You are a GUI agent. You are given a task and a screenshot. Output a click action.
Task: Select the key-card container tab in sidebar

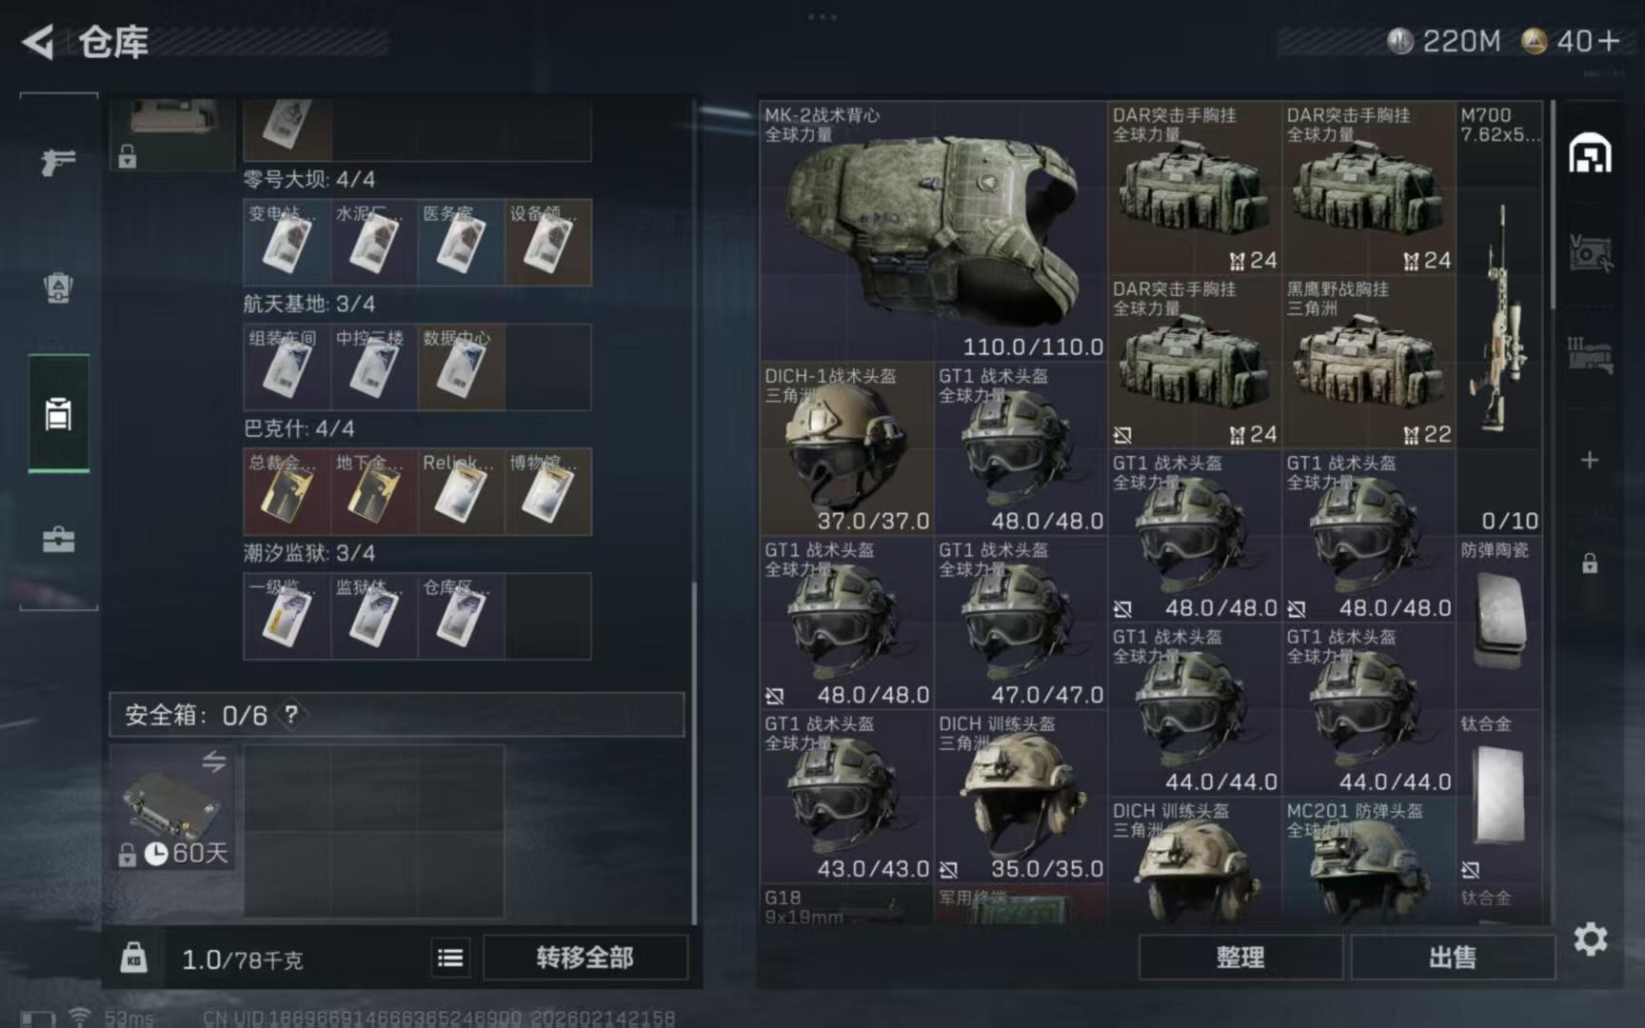click(x=58, y=414)
